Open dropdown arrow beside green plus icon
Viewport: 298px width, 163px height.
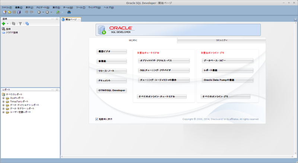7,24
